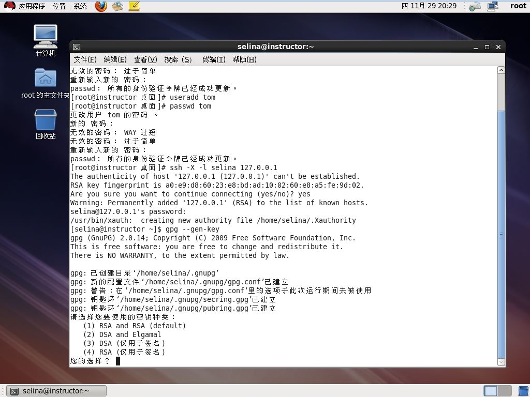The height and width of the screenshot is (397, 530).
Task: Click the terminal title 'selina@instructor:~'
Action: [x=275, y=47]
